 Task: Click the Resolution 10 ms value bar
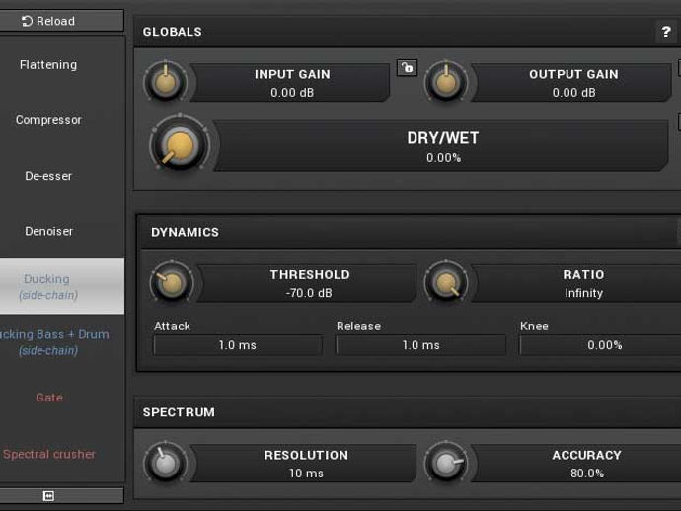tap(303, 464)
